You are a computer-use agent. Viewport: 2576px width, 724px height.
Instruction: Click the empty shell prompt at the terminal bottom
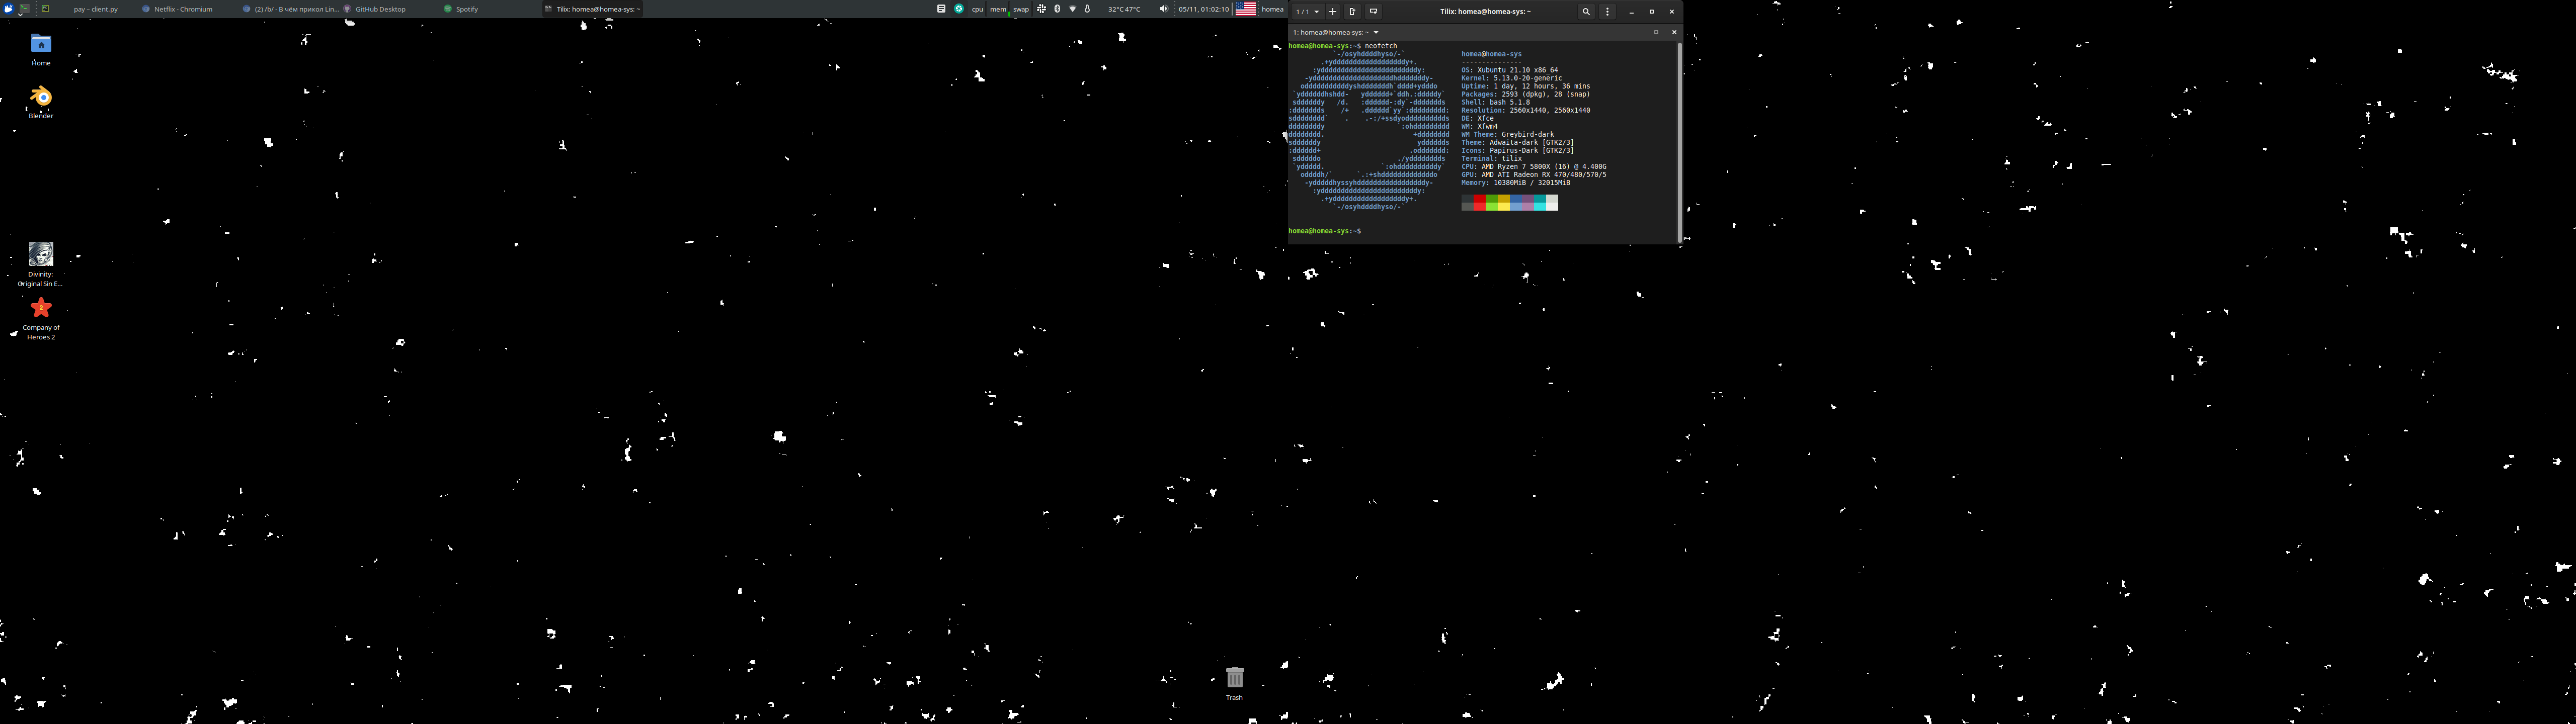tap(1326, 231)
